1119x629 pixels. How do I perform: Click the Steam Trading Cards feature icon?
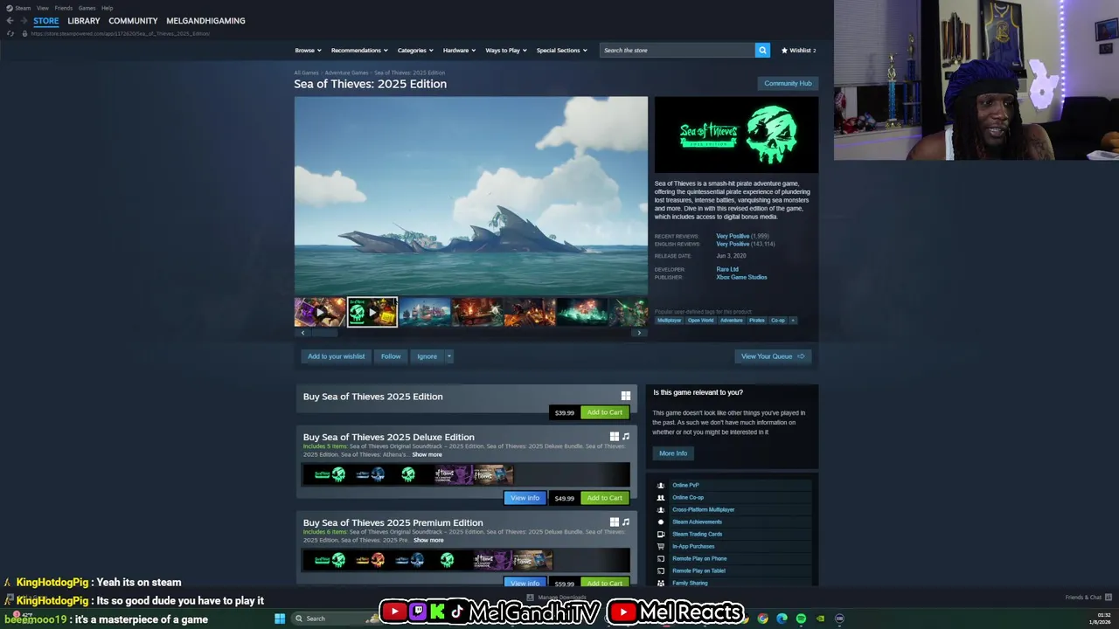(x=661, y=534)
